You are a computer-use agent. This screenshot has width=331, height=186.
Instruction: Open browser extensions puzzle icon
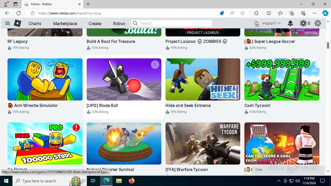(x=256, y=13)
